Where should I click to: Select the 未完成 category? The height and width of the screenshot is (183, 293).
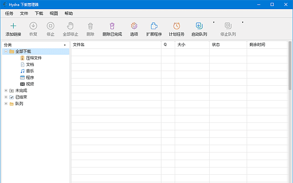[21, 90]
